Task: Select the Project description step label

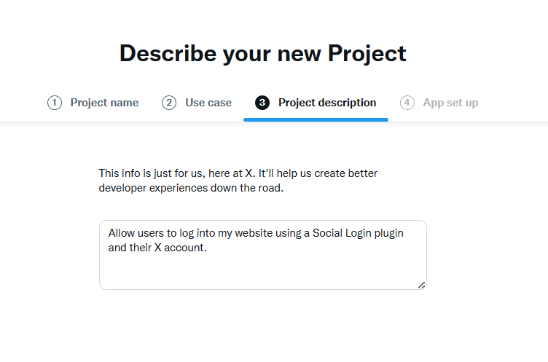Action: pos(327,103)
